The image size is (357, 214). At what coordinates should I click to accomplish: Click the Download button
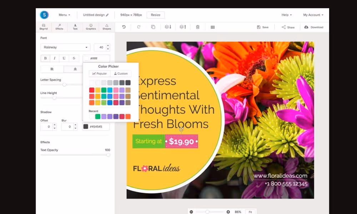point(314,27)
